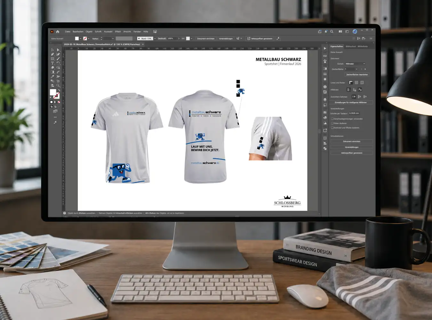The image size is (432, 320).
Task: Select the Type tool
Action: 52,63
